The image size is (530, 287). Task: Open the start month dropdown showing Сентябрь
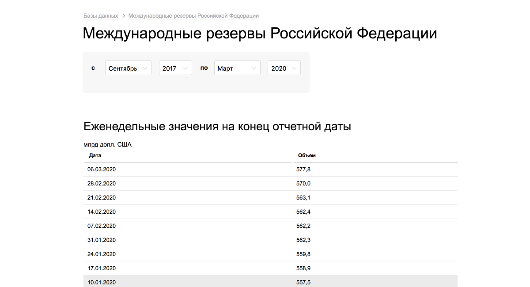coord(128,68)
